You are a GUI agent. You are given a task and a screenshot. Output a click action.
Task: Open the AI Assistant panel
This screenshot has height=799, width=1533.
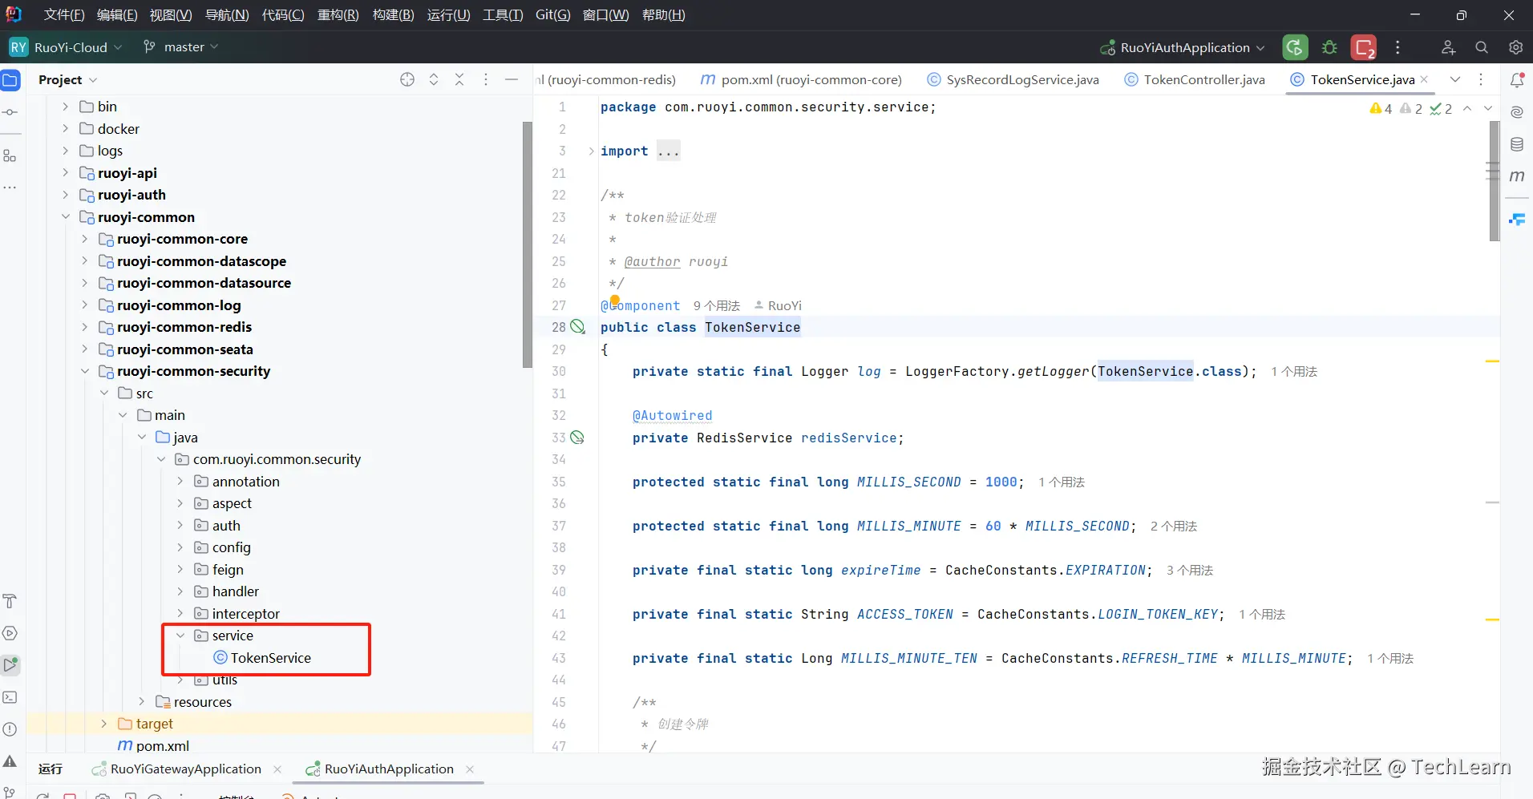tap(1517, 112)
